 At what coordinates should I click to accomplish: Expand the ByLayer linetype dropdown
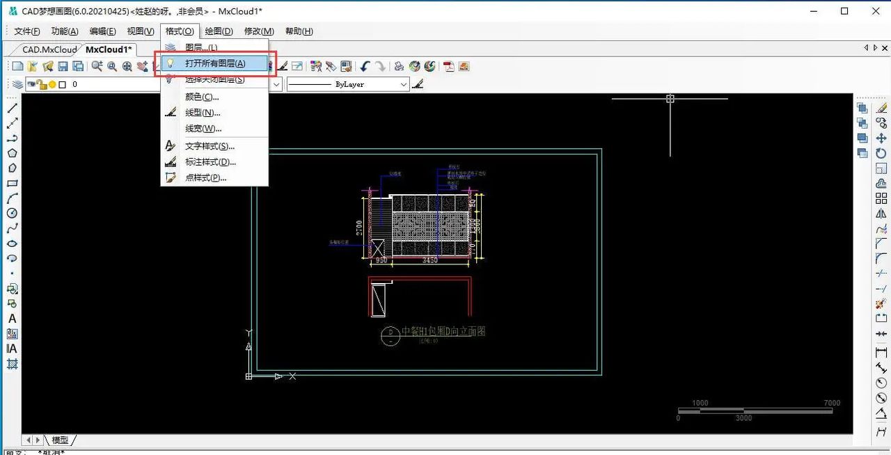click(x=404, y=84)
